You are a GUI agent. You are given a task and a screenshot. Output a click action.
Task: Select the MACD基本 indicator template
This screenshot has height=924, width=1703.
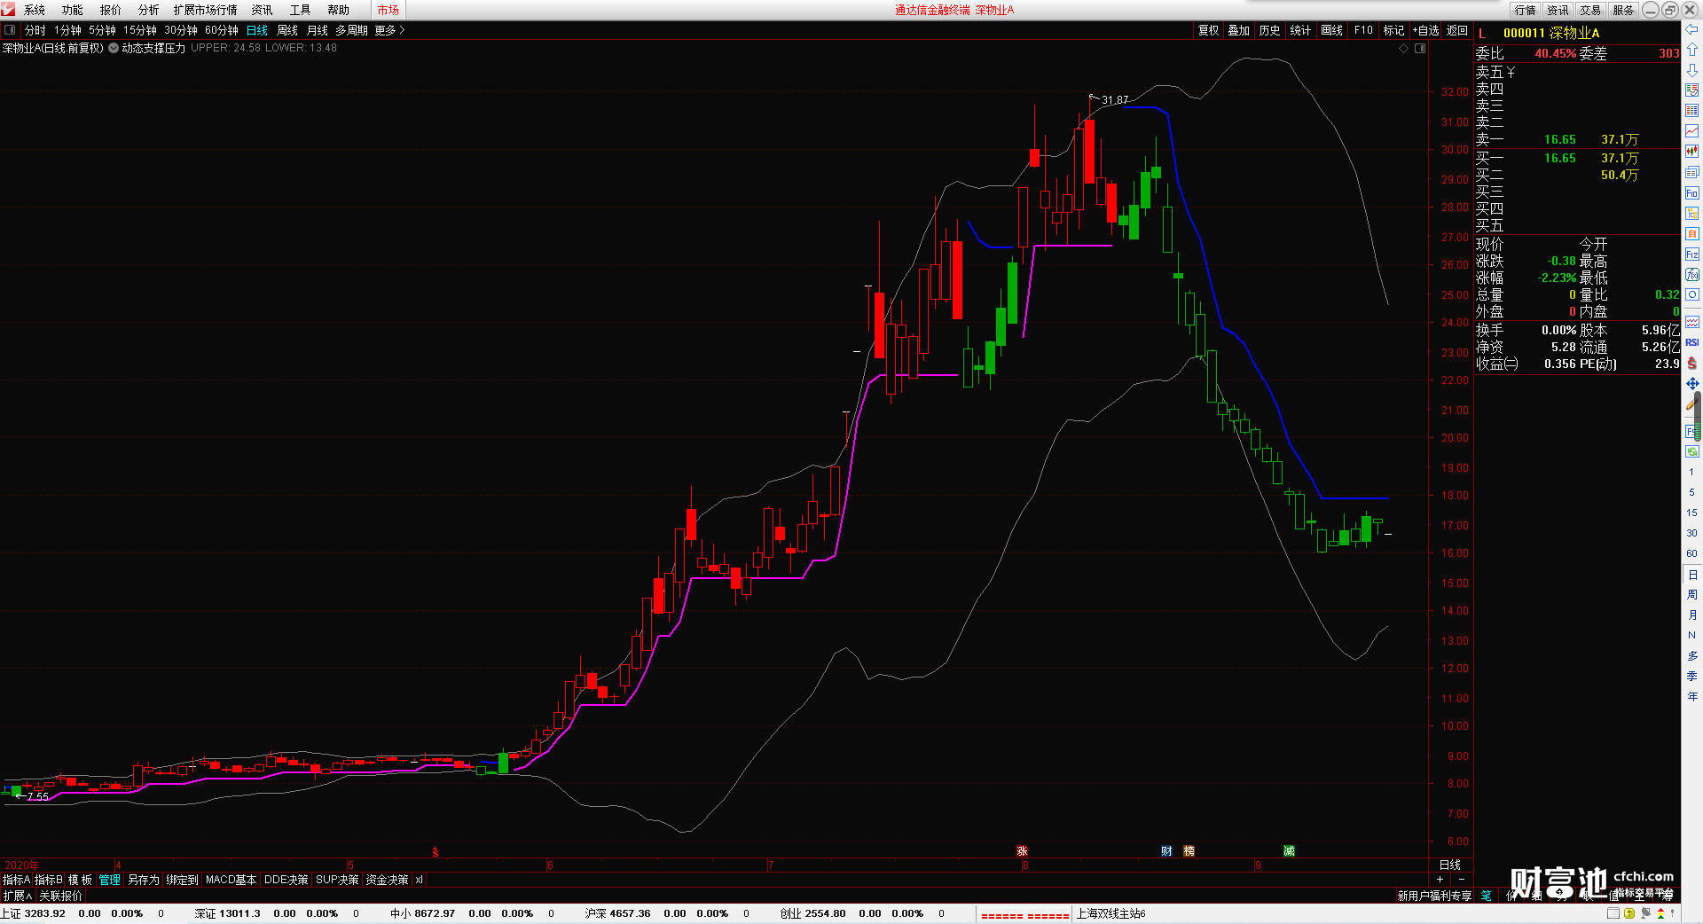231,880
